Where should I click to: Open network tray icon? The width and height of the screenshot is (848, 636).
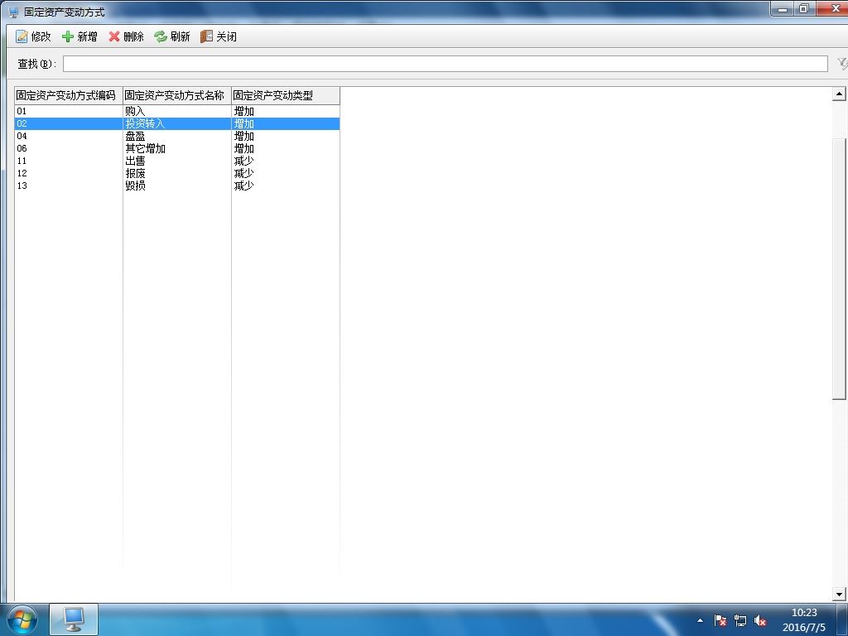click(740, 620)
